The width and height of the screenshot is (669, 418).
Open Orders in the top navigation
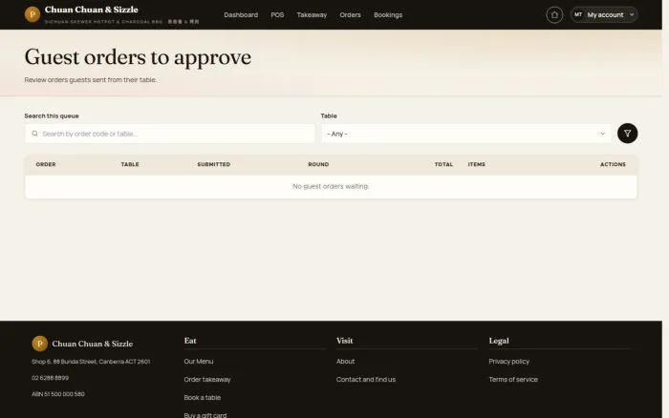click(351, 15)
